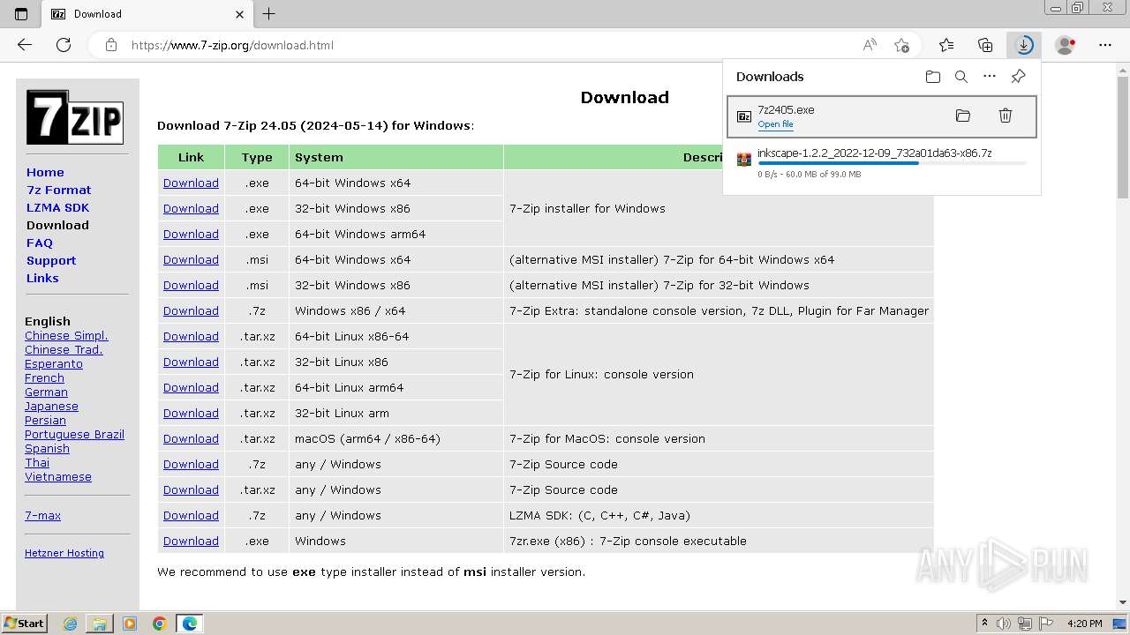Go to Home in the sidebar
Screen dimensions: 1130x635
[x=45, y=172]
